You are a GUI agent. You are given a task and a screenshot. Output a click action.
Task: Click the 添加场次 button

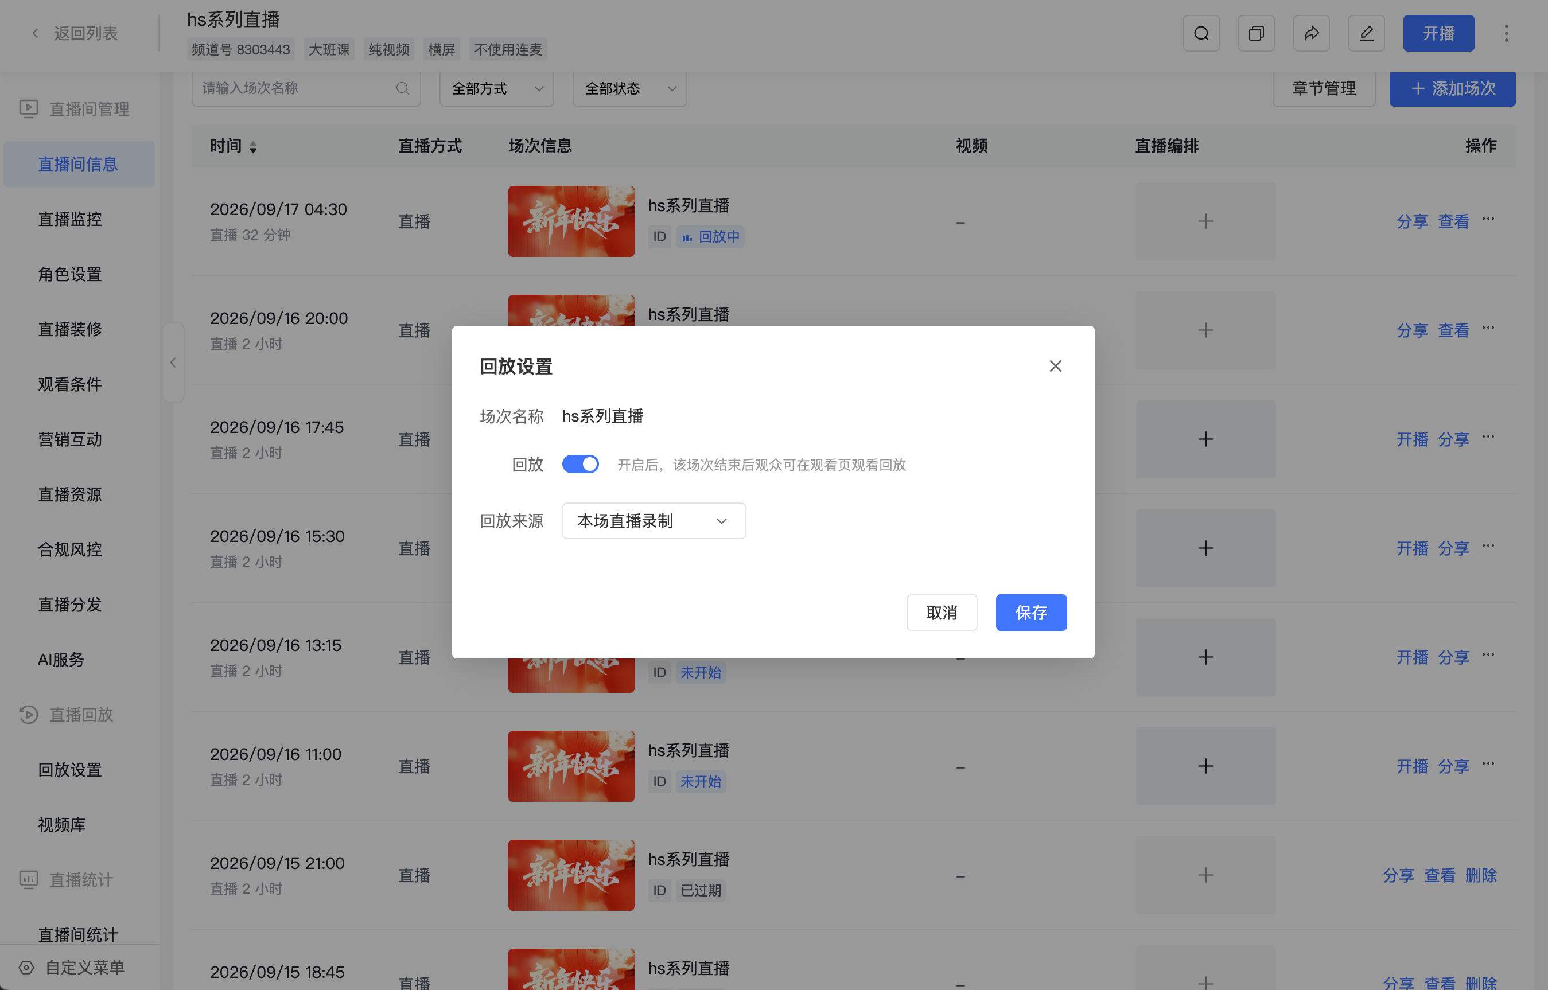[x=1453, y=89]
